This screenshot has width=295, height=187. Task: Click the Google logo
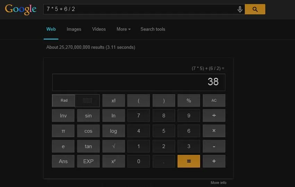tap(21, 9)
